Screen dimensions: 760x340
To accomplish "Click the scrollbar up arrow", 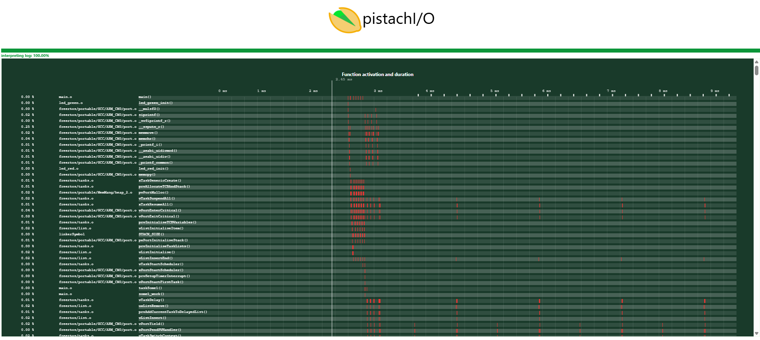I will coord(756,62).
